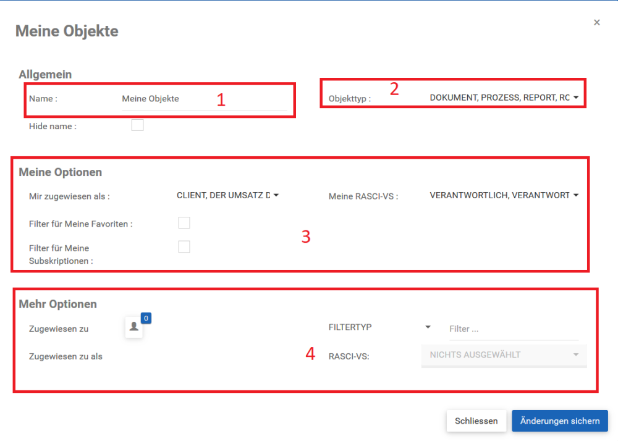618x441 pixels.
Task: Click the Meine Objekte dialog title
Action: coord(67,31)
